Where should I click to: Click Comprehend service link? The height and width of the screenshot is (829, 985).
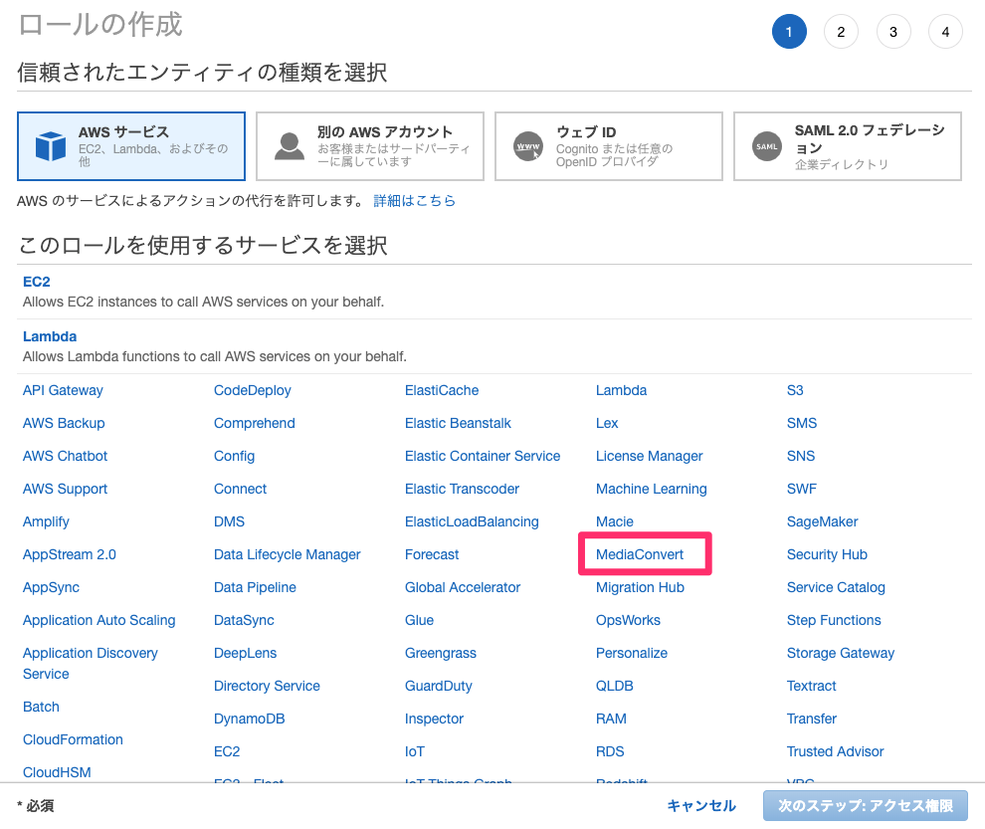point(255,423)
